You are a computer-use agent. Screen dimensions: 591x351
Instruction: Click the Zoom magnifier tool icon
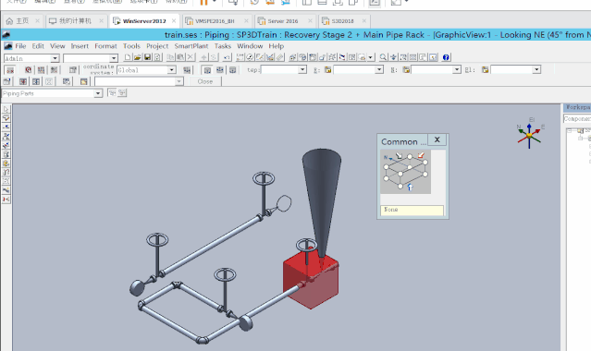(x=383, y=57)
